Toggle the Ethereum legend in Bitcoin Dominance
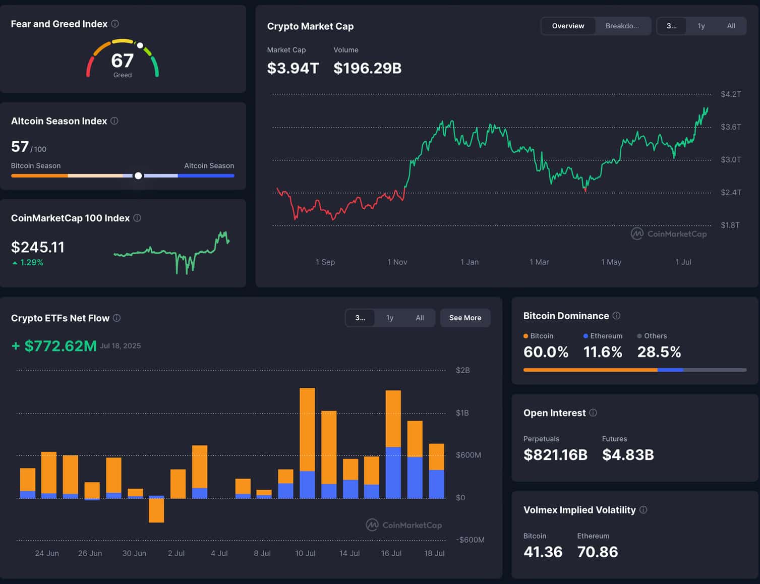This screenshot has width=760, height=584. [x=604, y=335]
